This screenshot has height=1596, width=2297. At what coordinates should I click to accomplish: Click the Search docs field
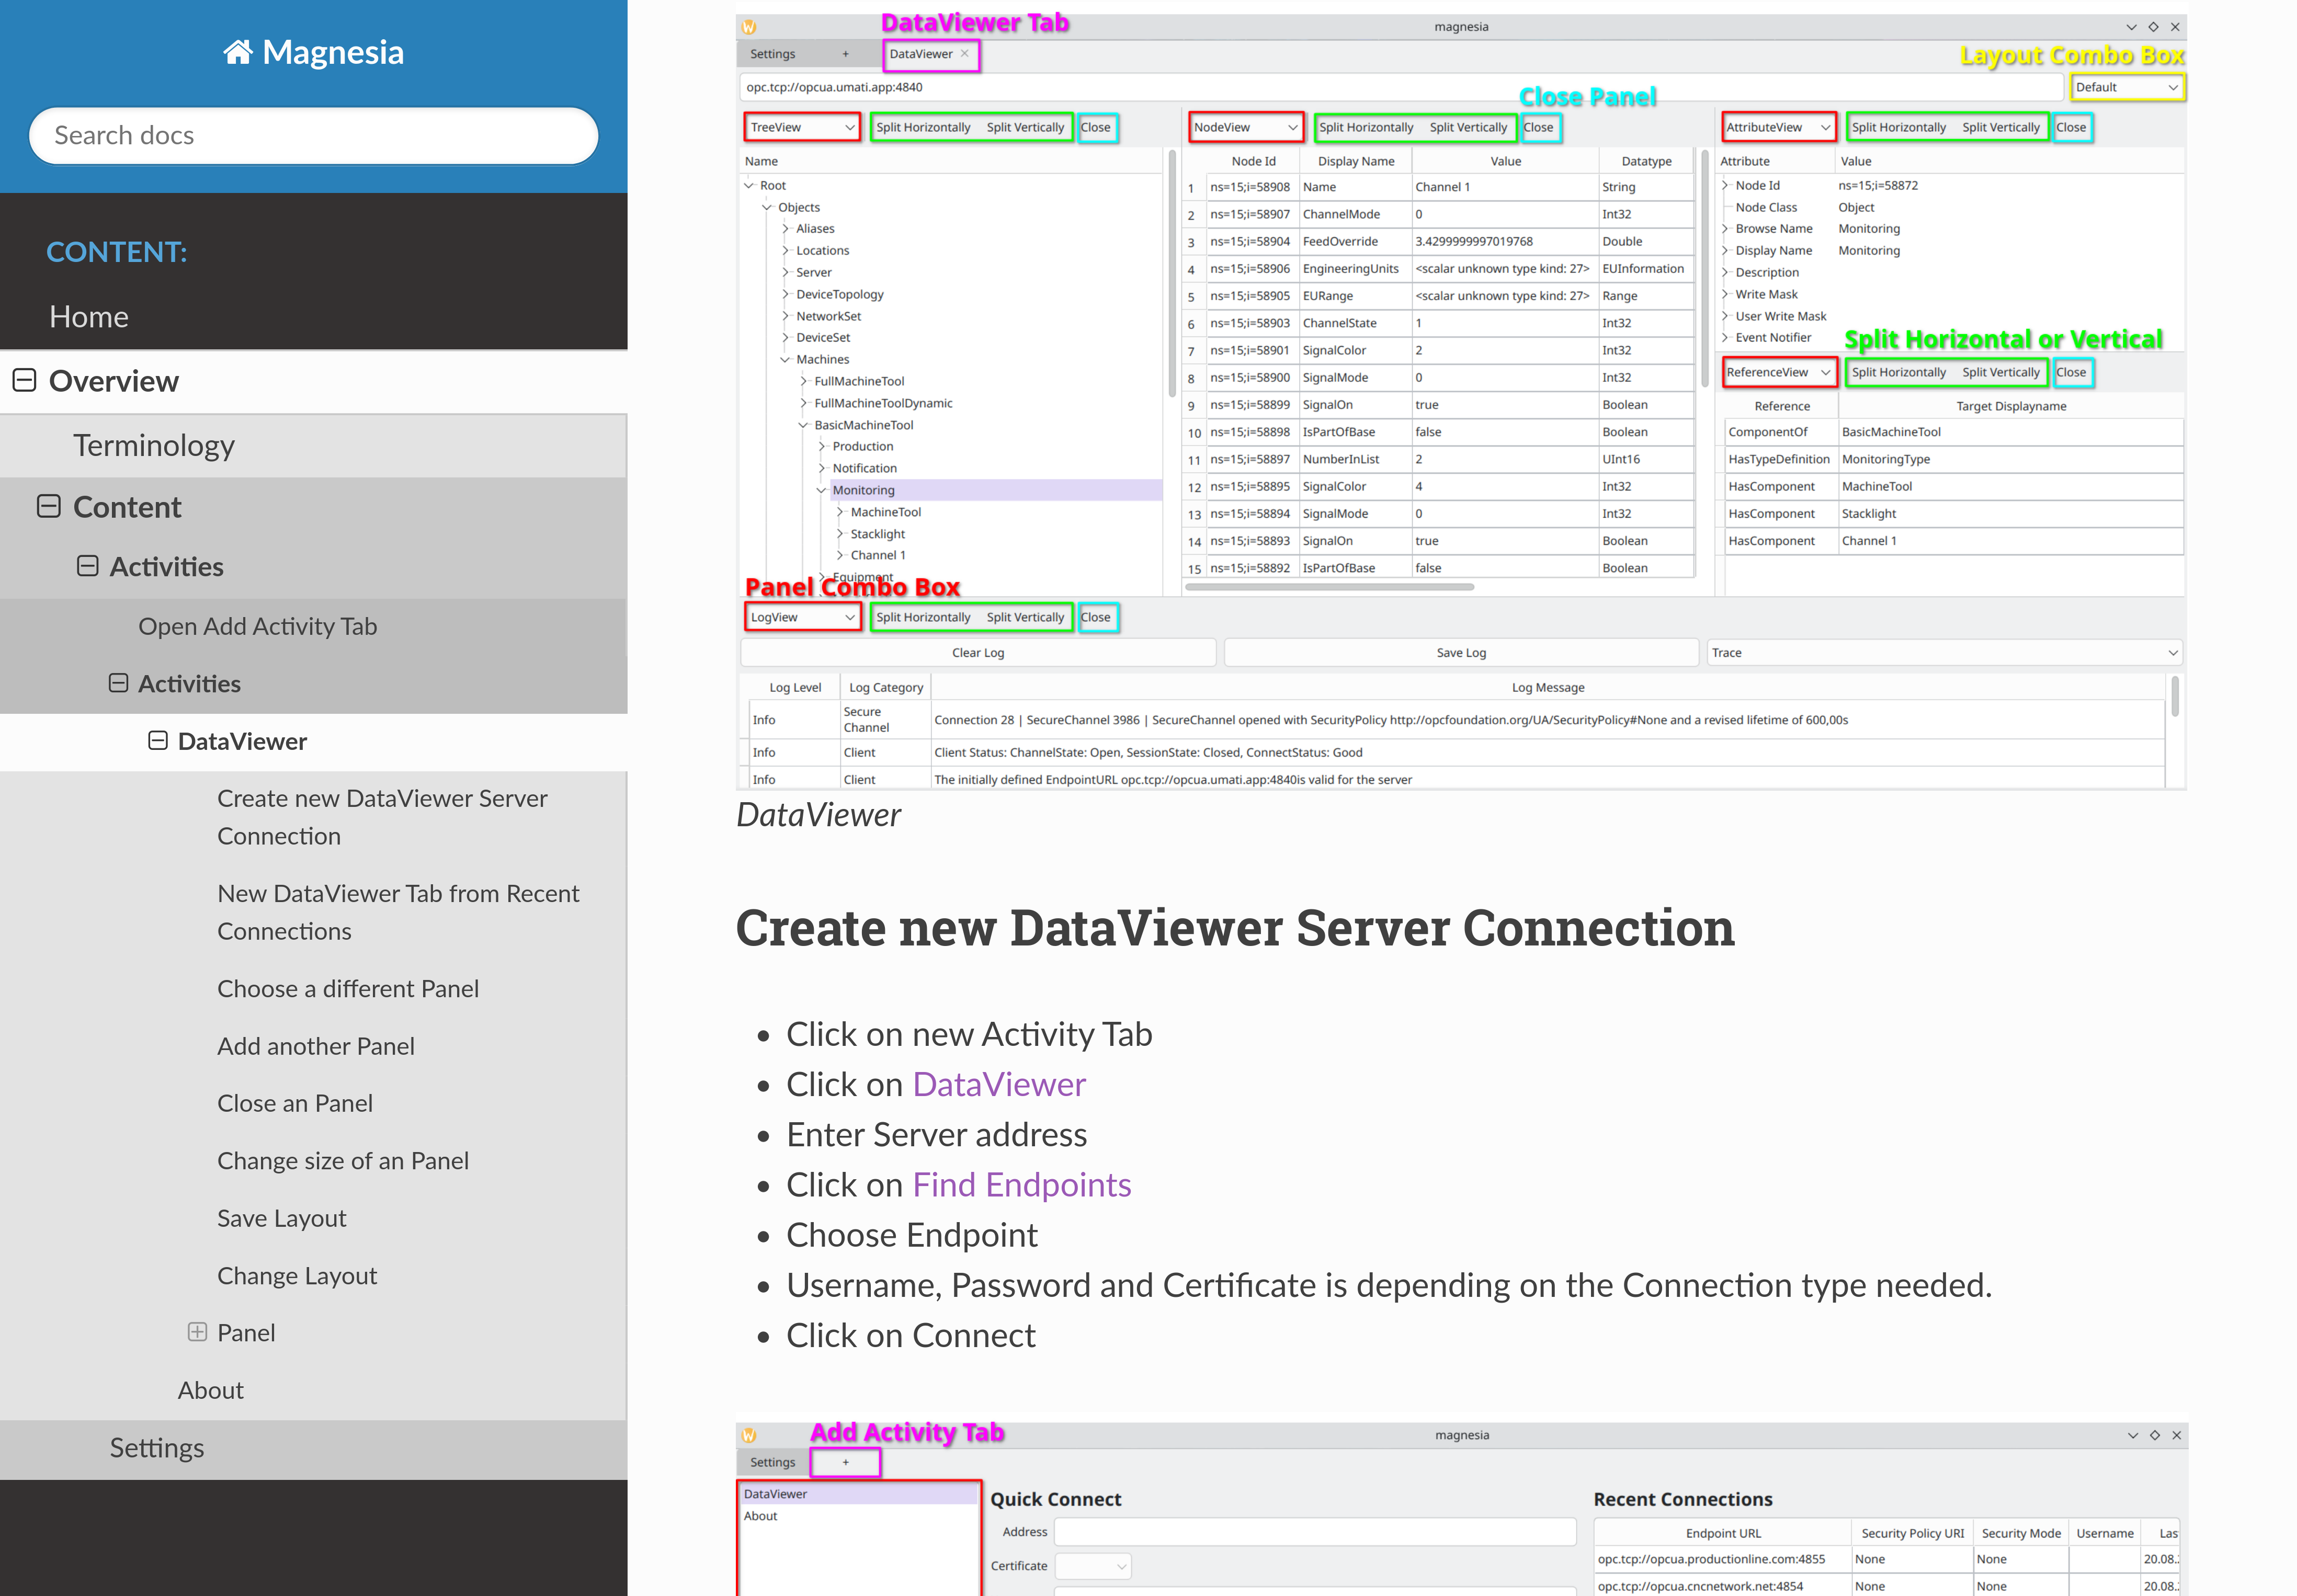point(313,135)
